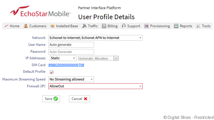The height and width of the screenshot is (120, 214).
Task: Click the Installed Base icon
Action: click(52, 26)
